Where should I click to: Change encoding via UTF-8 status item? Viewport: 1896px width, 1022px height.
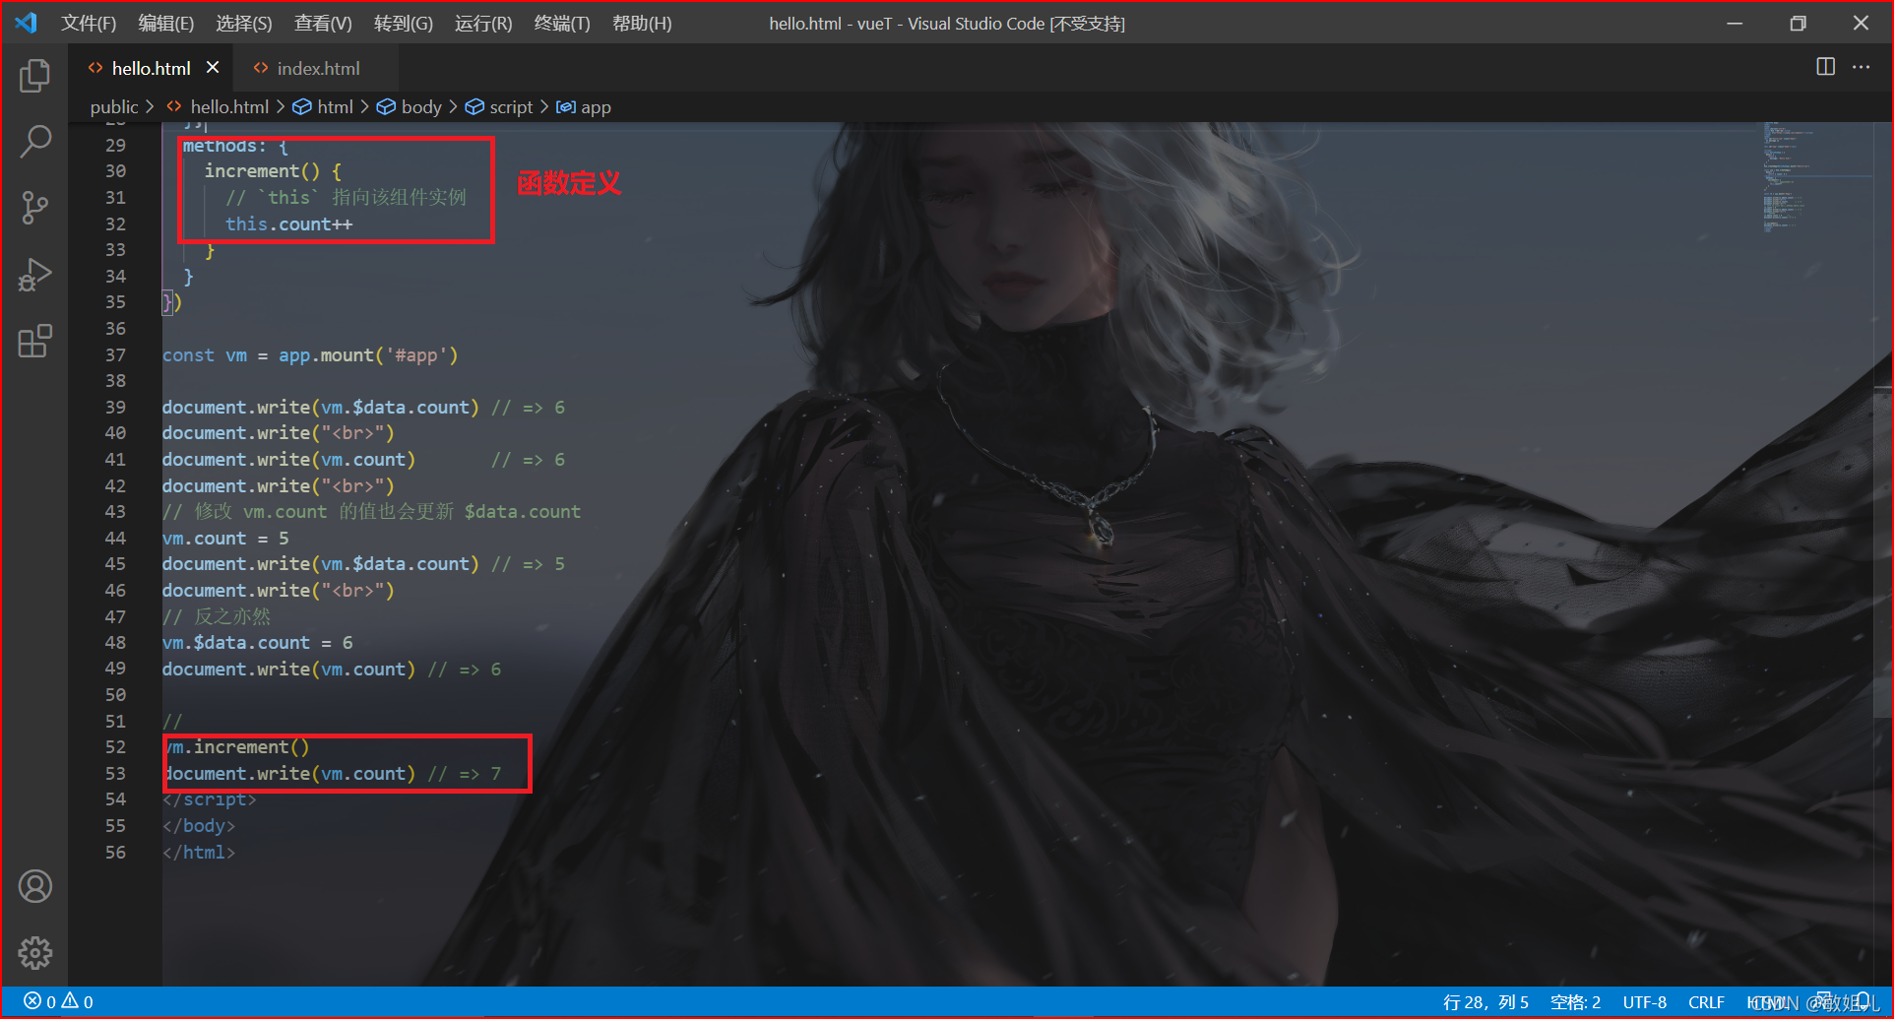click(x=1644, y=1001)
